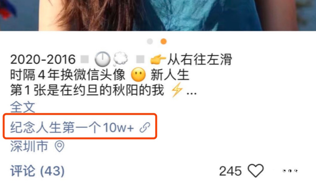The width and height of the screenshot is (316, 187).
Task: Tap the mouthless face emoji
Action: 138,74
